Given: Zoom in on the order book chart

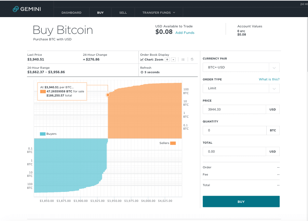Looking at the screenshot, I should pos(167,60).
